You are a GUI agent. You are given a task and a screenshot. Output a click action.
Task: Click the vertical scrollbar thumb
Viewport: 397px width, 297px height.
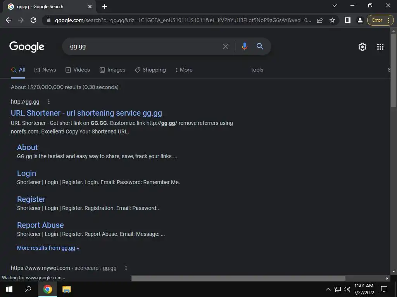[x=394, y=70]
